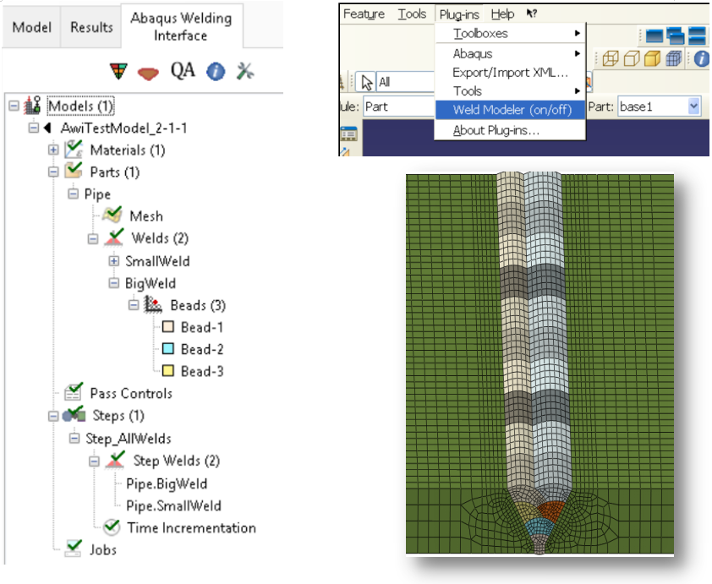This screenshot has width=712, height=584.
Task: Collapse the Welds (2) node
Action: click(x=93, y=238)
